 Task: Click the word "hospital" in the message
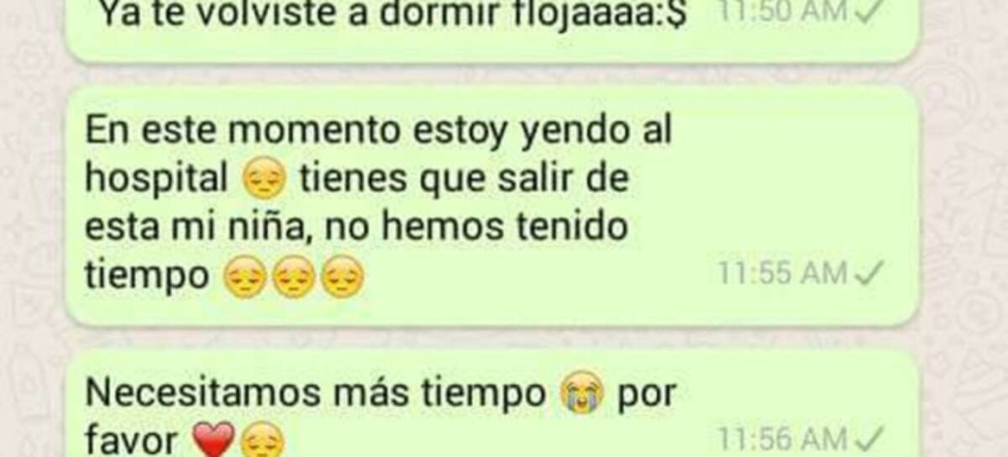pyautogui.click(x=158, y=181)
